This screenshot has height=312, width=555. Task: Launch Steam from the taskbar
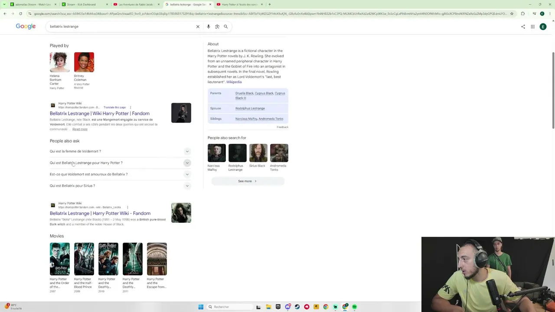(x=297, y=307)
